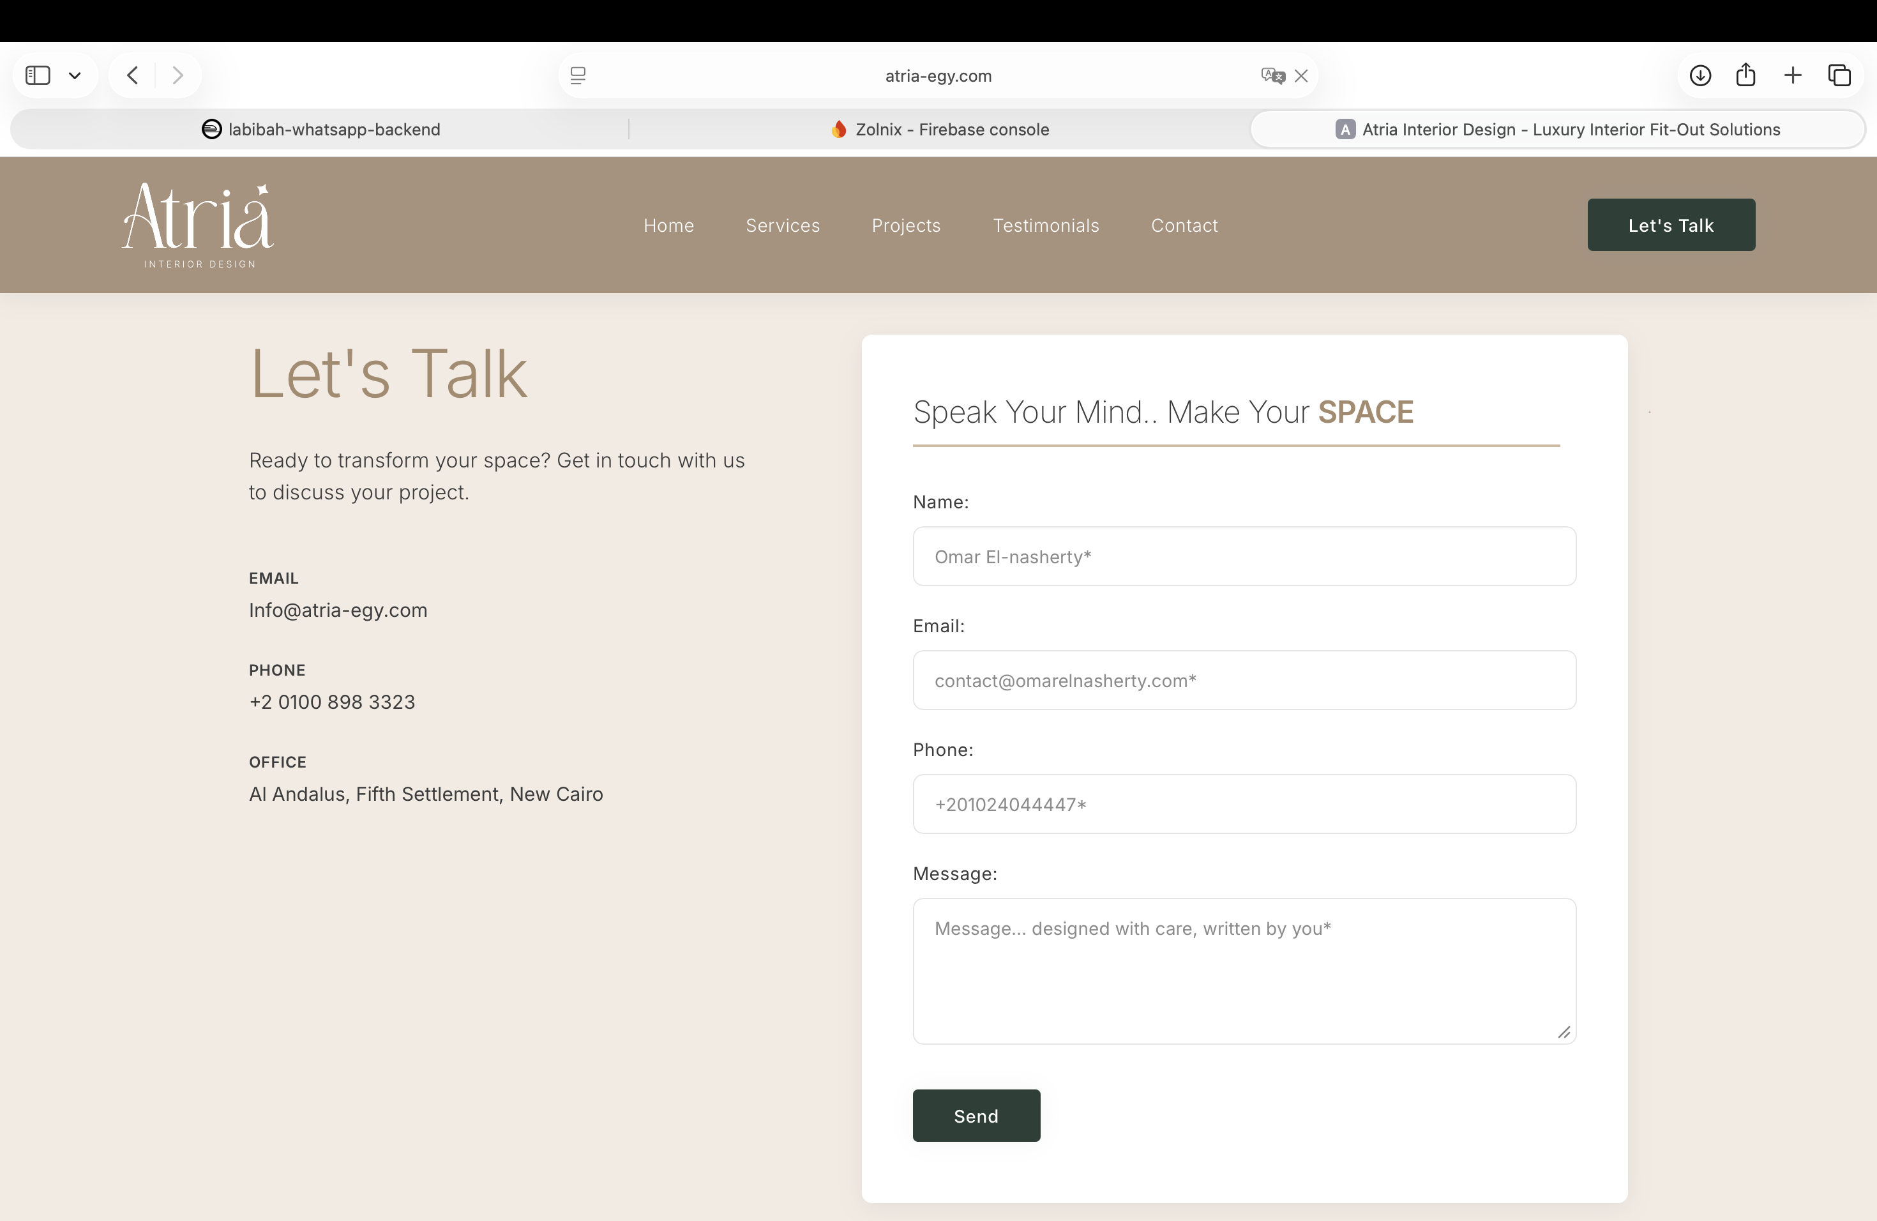Click the Let's Talk button in the header
1877x1221 pixels.
[1671, 225]
